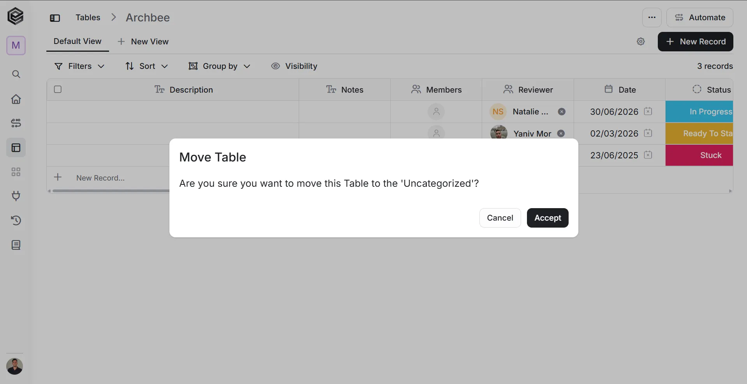Viewport: 747px width, 384px height.
Task: Open the apps grid sidebar icon
Action: tap(16, 172)
